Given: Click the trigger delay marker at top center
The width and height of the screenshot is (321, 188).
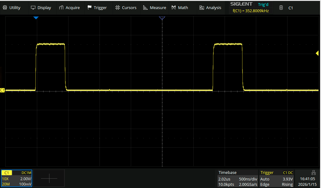Looking at the screenshot, I should tap(162, 18).
